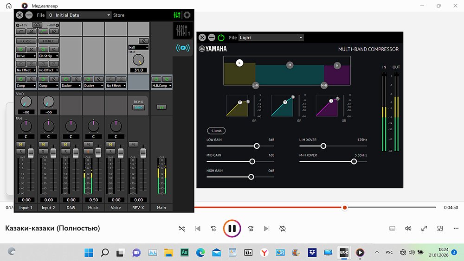Viewport: 464px width, 261px height.
Task: Open the Initial Data scene dropdown
Action: 79,15
